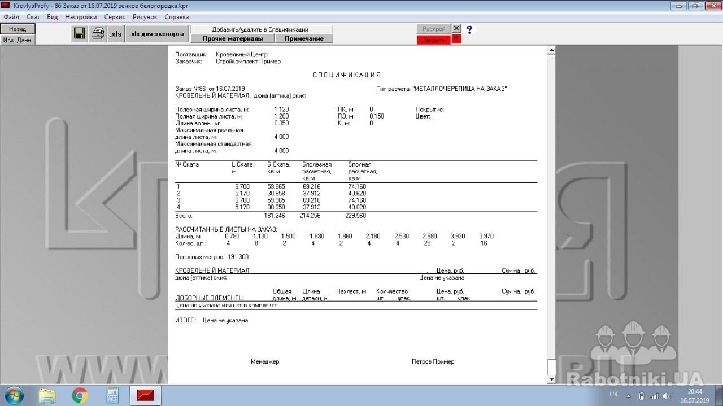Click the Погонных метров 191.300 line
This screenshot has height=406, width=723.
tap(212, 256)
